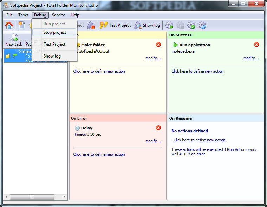Click the On Resume panel header
267x207 pixels.
[216, 118]
